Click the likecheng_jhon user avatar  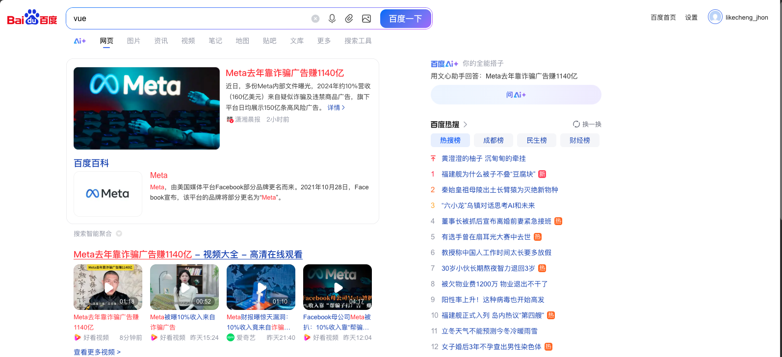[x=715, y=17]
